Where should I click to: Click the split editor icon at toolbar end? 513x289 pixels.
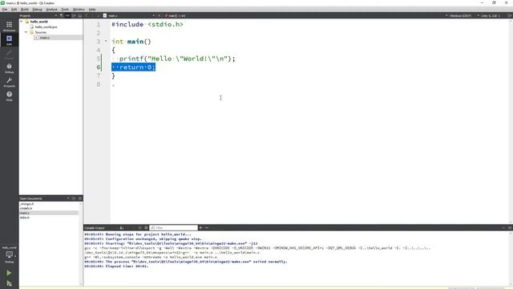click(510, 15)
